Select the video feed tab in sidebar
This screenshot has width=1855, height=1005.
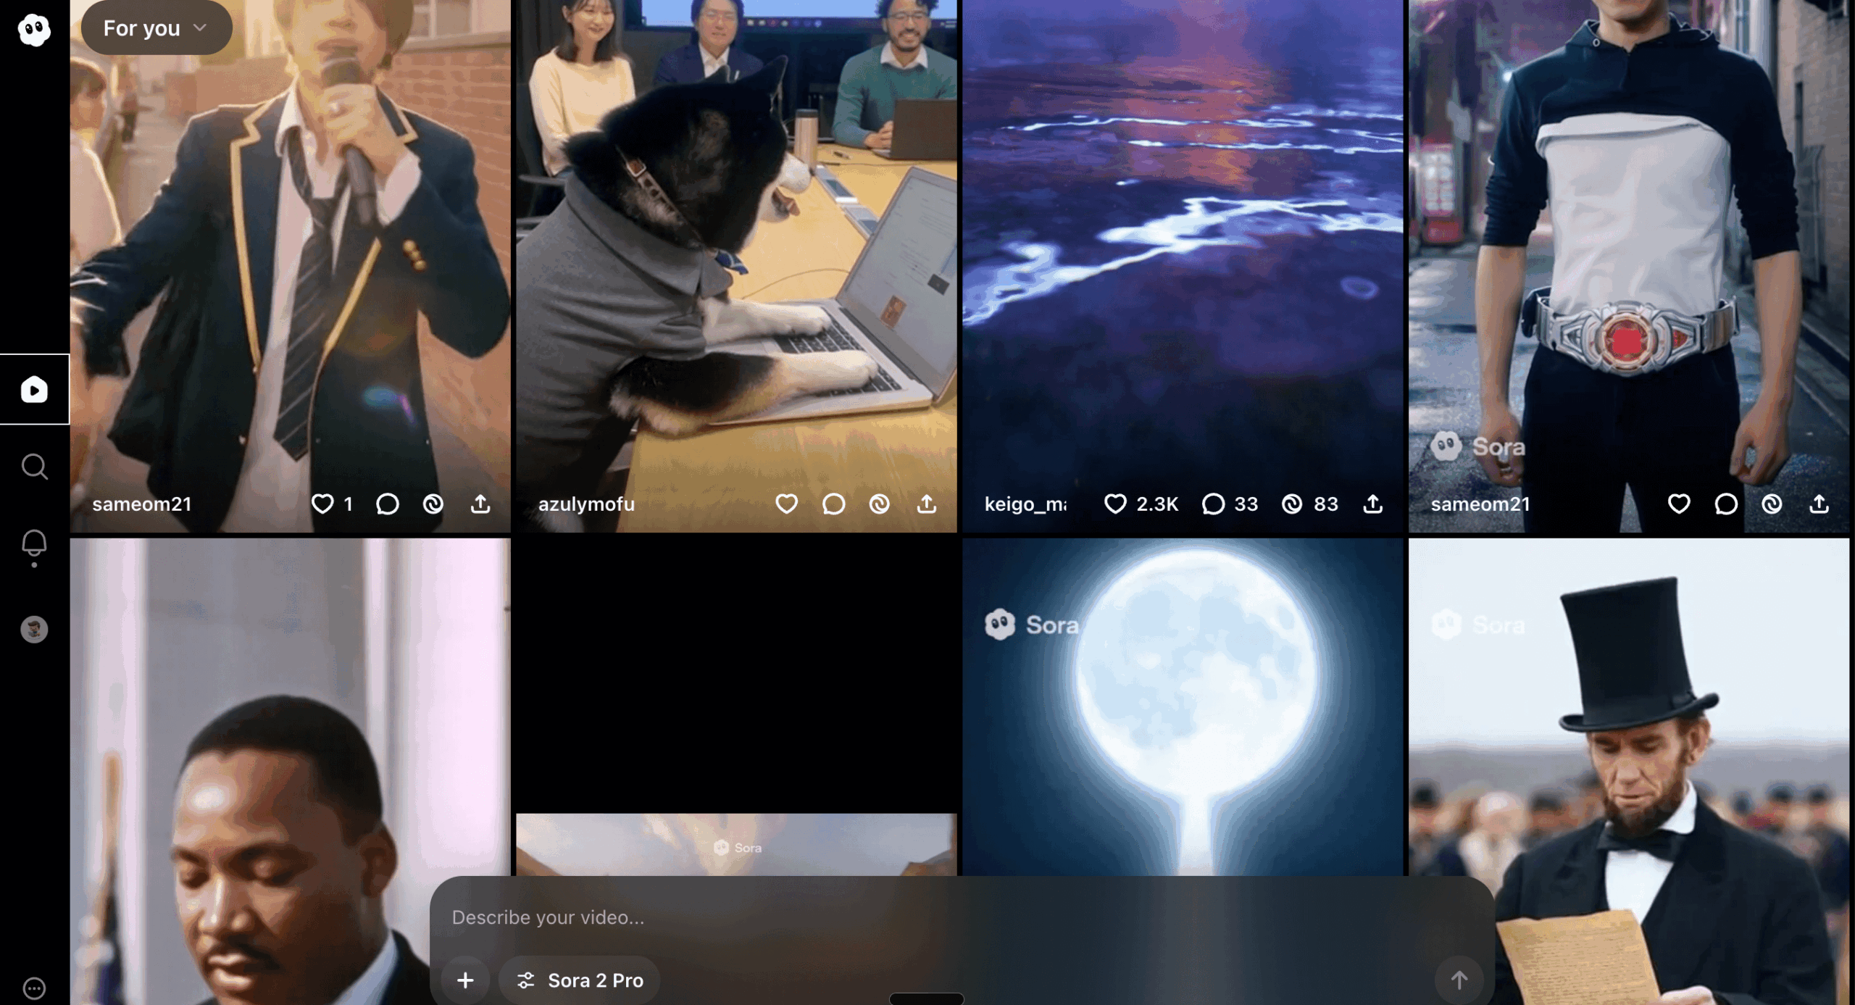(34, 390)
